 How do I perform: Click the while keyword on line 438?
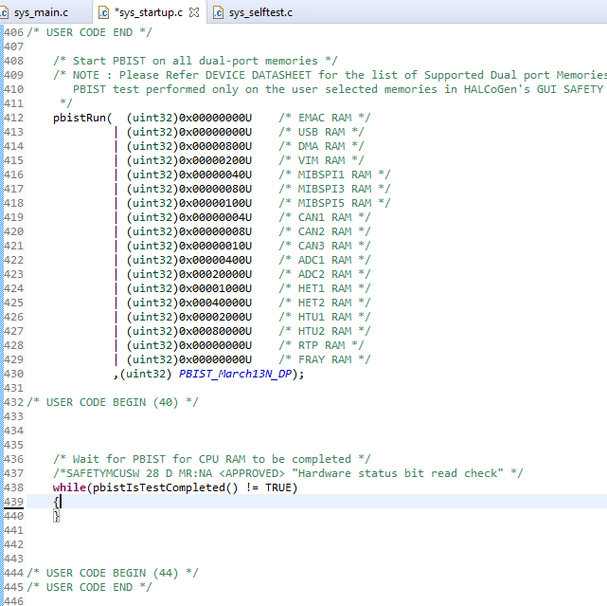(69, 487)
